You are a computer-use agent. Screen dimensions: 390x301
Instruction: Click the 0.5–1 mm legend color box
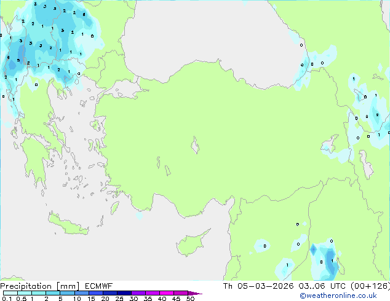coord(25,293)
